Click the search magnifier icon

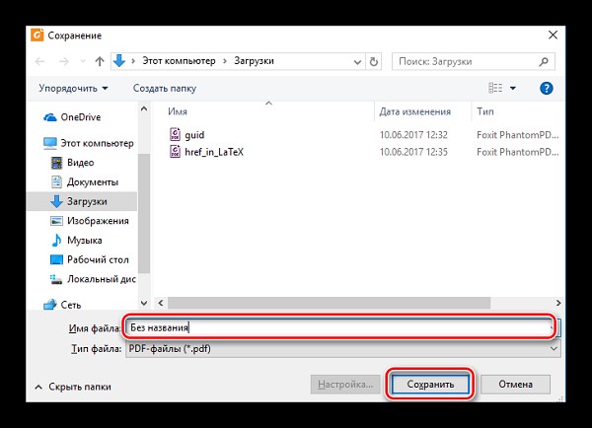click(x=544, y=61)
